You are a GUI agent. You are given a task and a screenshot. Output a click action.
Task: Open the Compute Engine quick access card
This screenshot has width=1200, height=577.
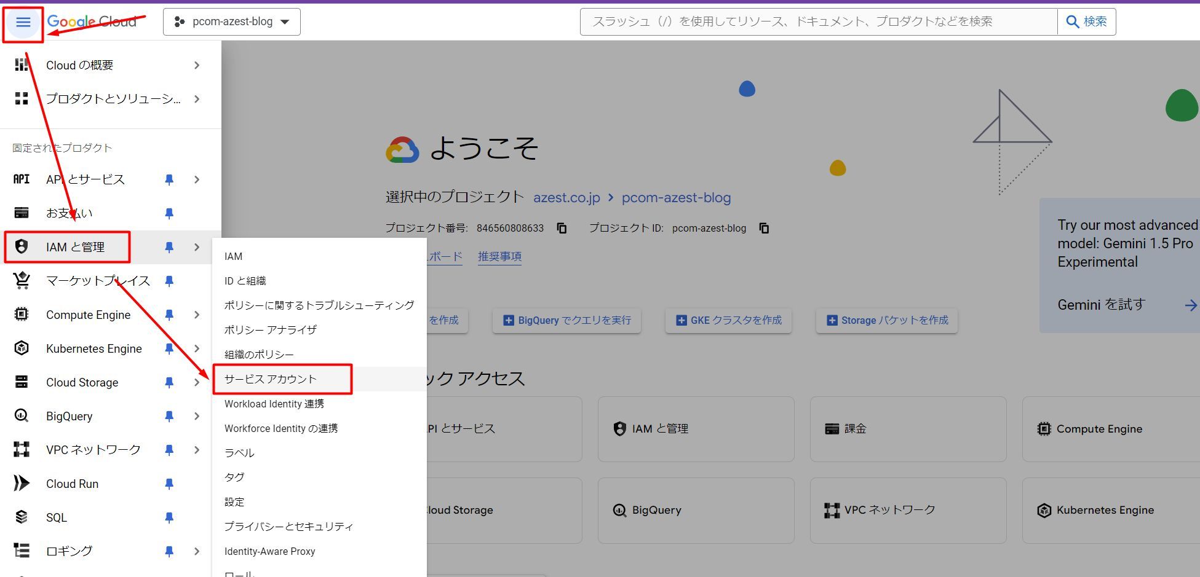[x=1111, y=429]
